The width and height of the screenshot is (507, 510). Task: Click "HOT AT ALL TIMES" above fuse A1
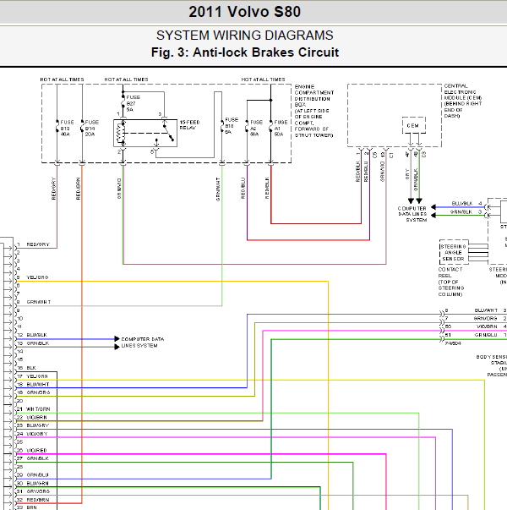pyautogui.click(x=263, y=80)
